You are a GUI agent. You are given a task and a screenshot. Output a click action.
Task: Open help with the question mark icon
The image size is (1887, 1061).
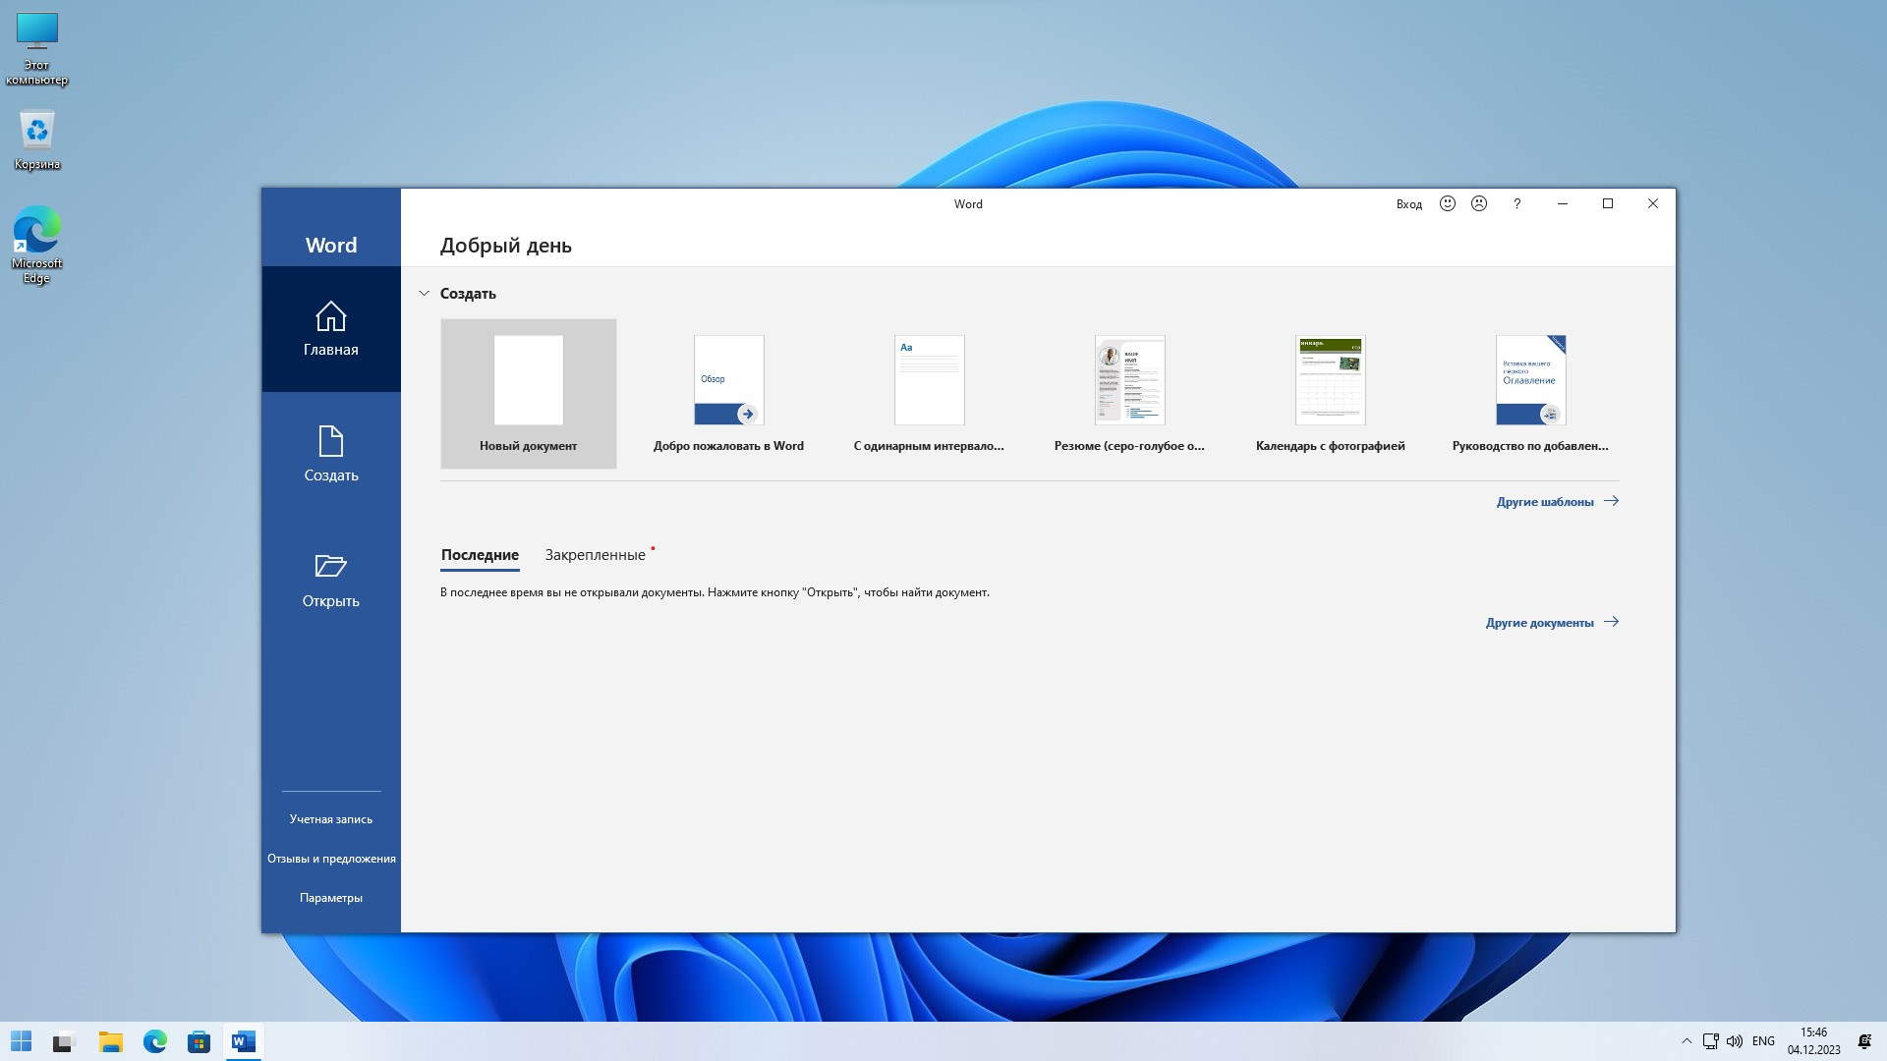click(1516, 203)
